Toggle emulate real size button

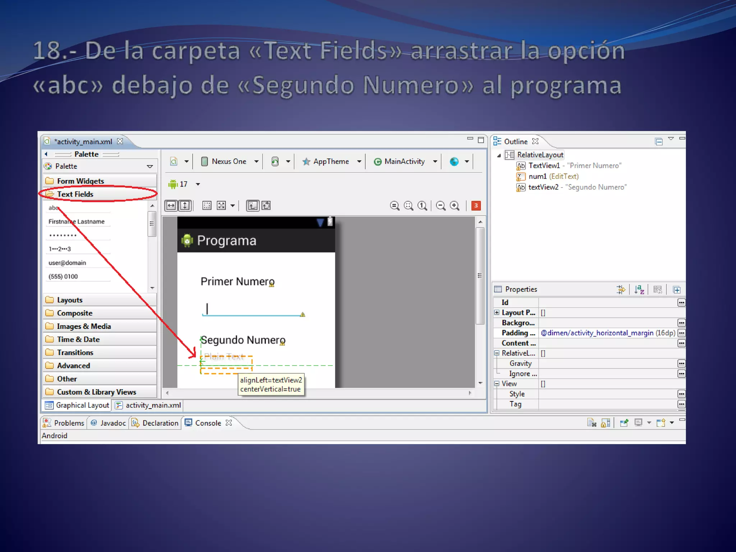395,206
